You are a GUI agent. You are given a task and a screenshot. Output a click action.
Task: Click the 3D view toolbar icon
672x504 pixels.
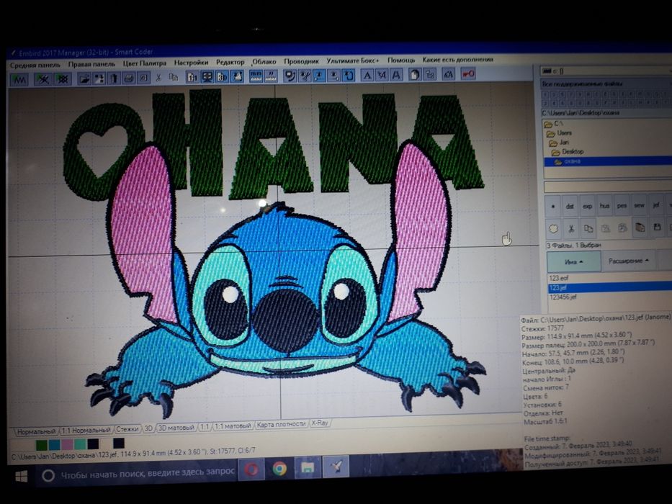pyautogui.click(x=223, y=77)
